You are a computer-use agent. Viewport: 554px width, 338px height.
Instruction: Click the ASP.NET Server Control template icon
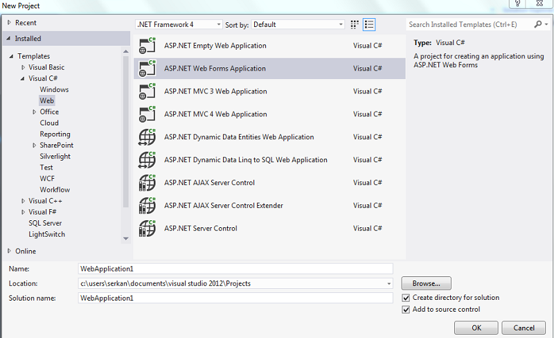(147, 228)
